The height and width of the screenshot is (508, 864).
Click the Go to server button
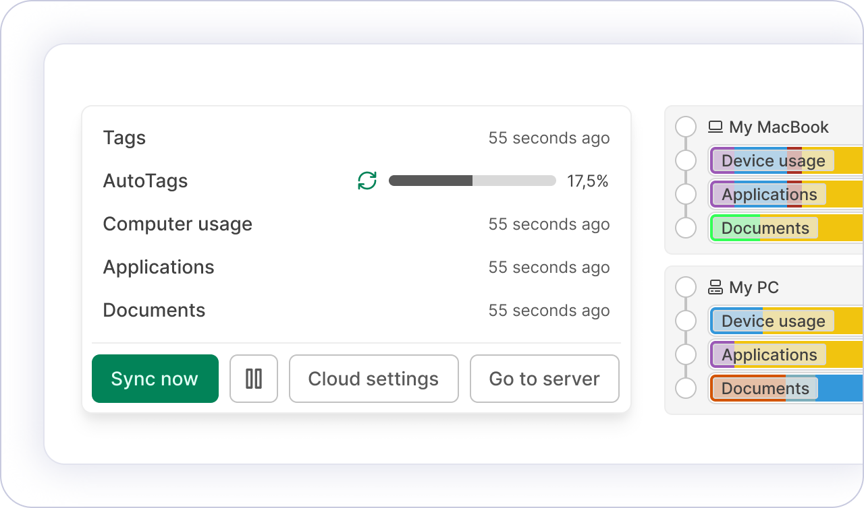tap(544, 379)
